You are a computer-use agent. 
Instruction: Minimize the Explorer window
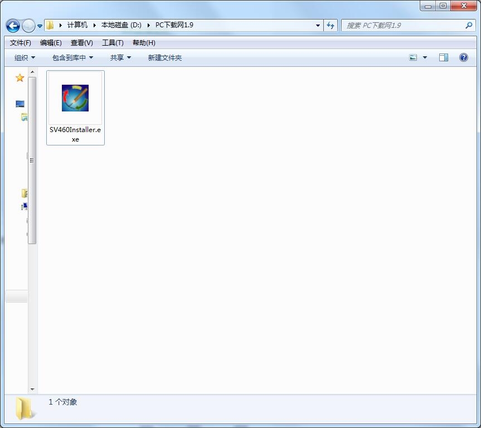click(x=428, y=6)
